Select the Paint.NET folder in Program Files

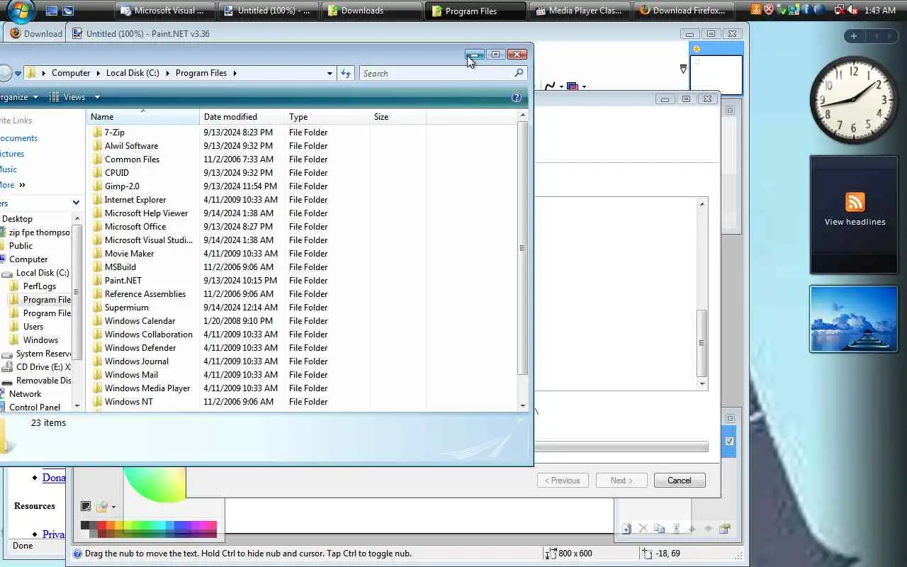click(x=123, y=281)
